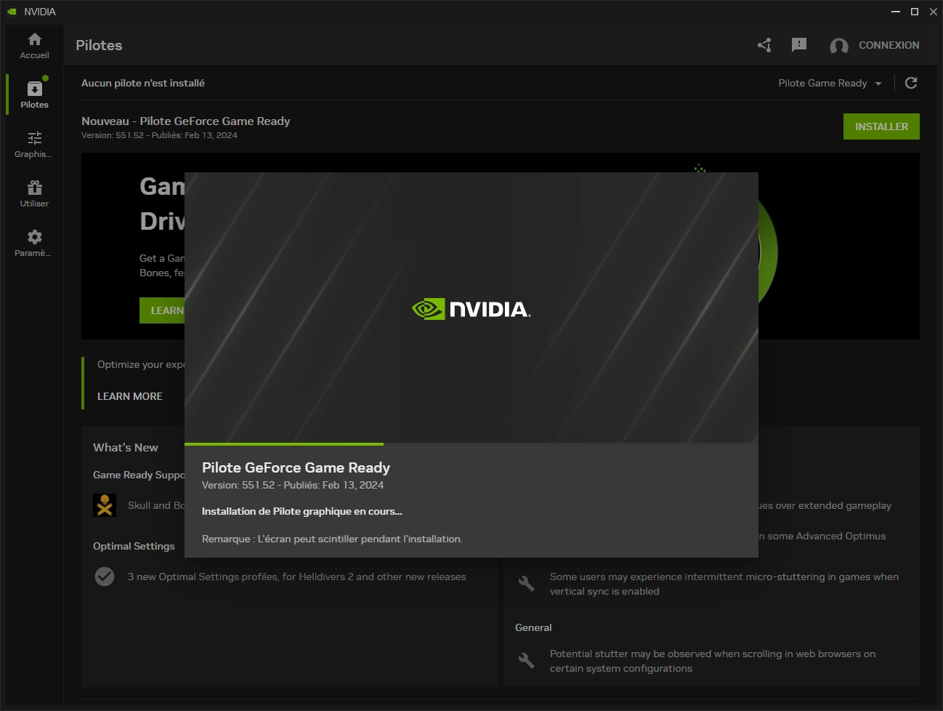
Task: Open the Utiliser gift sidebar section
Action: [x=34, y=193]
